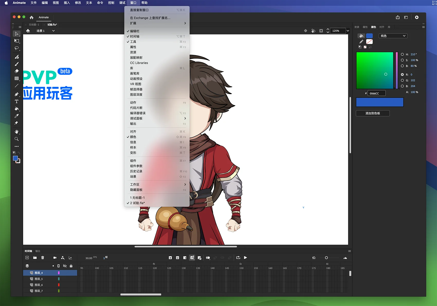Click the center stage icon
Screen dimensions: 437x306
(x=306, y=31)
